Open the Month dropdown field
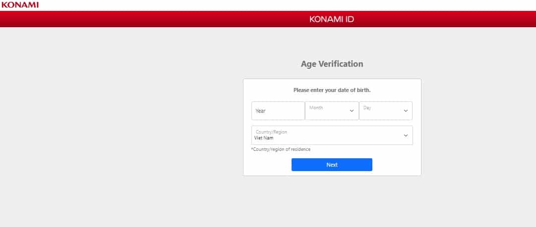The height and width of the screenshot is (227, 536). click(x=332, y=111)
